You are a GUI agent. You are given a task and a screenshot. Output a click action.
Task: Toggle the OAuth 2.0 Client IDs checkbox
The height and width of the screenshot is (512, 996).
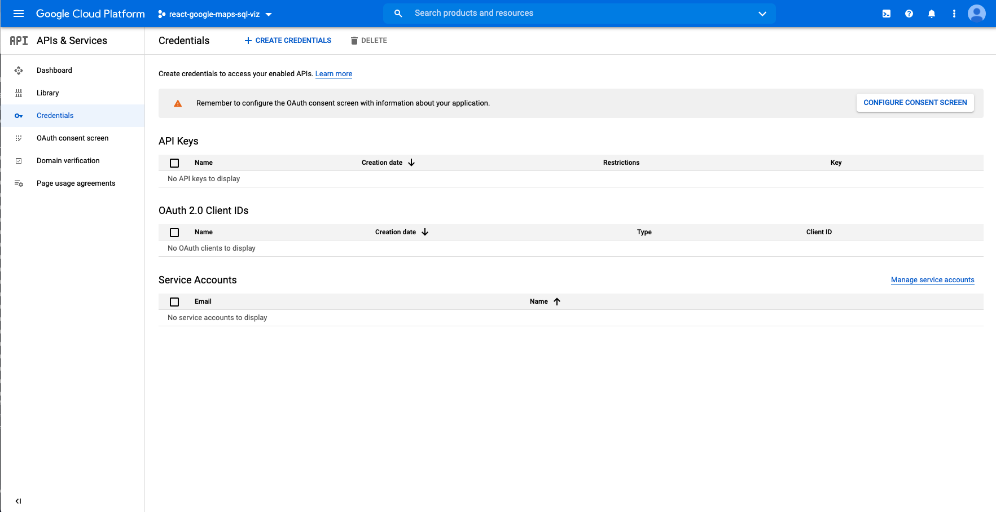[x=174, y=233]
